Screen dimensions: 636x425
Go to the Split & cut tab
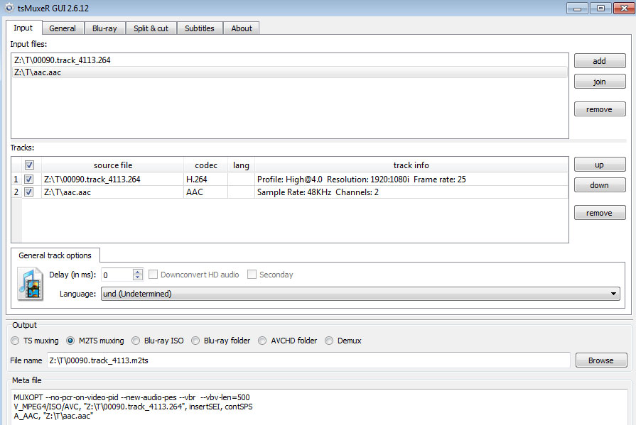pyautogui.click(x=151, y=28)
